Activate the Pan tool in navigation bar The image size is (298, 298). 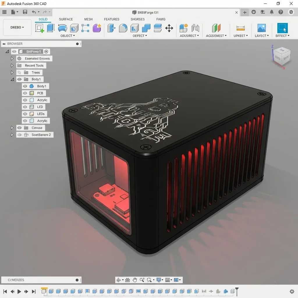(135, 280)
